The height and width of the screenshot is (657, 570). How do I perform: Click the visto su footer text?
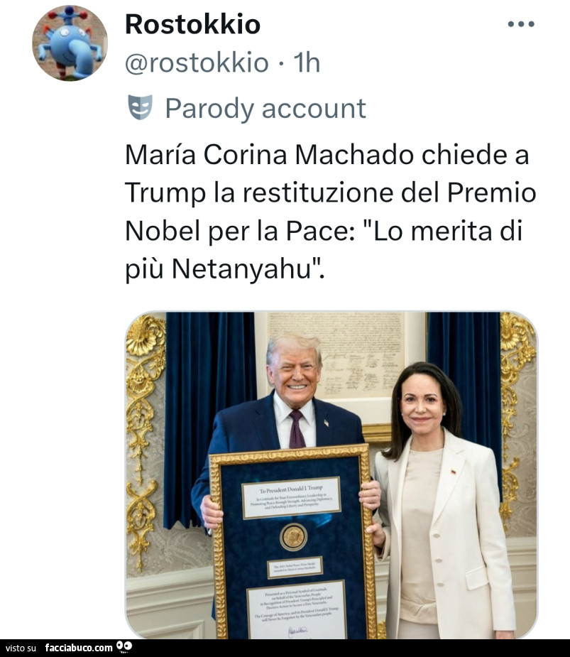pyautogui.click(x=21, y=648)
